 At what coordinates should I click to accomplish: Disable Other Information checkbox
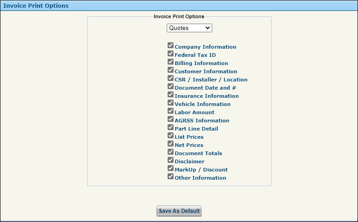170,177
